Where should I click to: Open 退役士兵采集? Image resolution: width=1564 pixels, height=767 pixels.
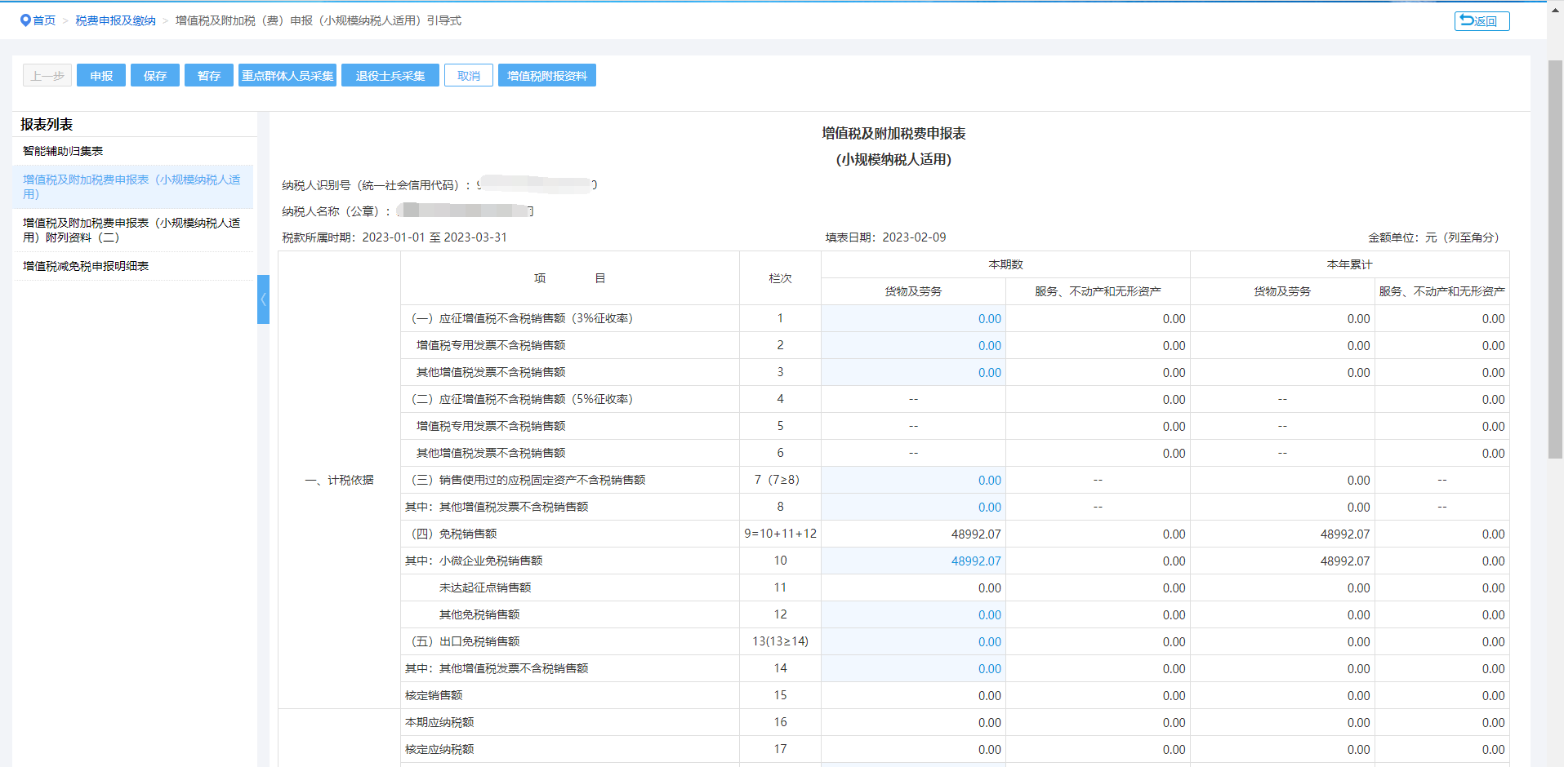[x=390, y=76]
